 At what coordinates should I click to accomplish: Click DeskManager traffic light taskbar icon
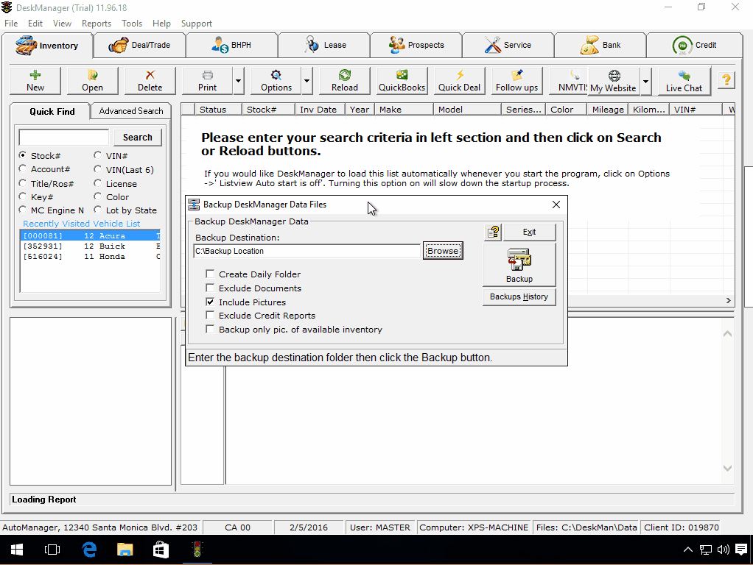pyautogui.click(x=197, y=550)
